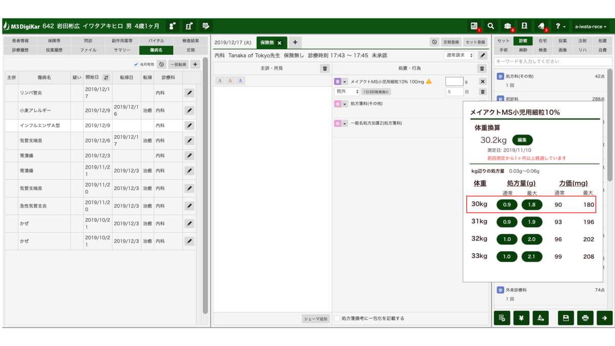Open the 検査結果 tab
Viewport: 615px width, 346px height.
190,40
